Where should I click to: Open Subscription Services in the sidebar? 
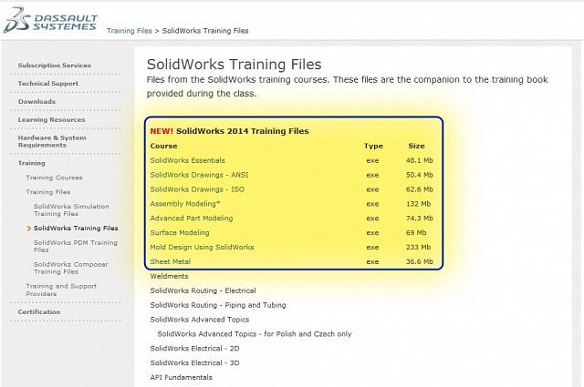[x=55, y=66]
